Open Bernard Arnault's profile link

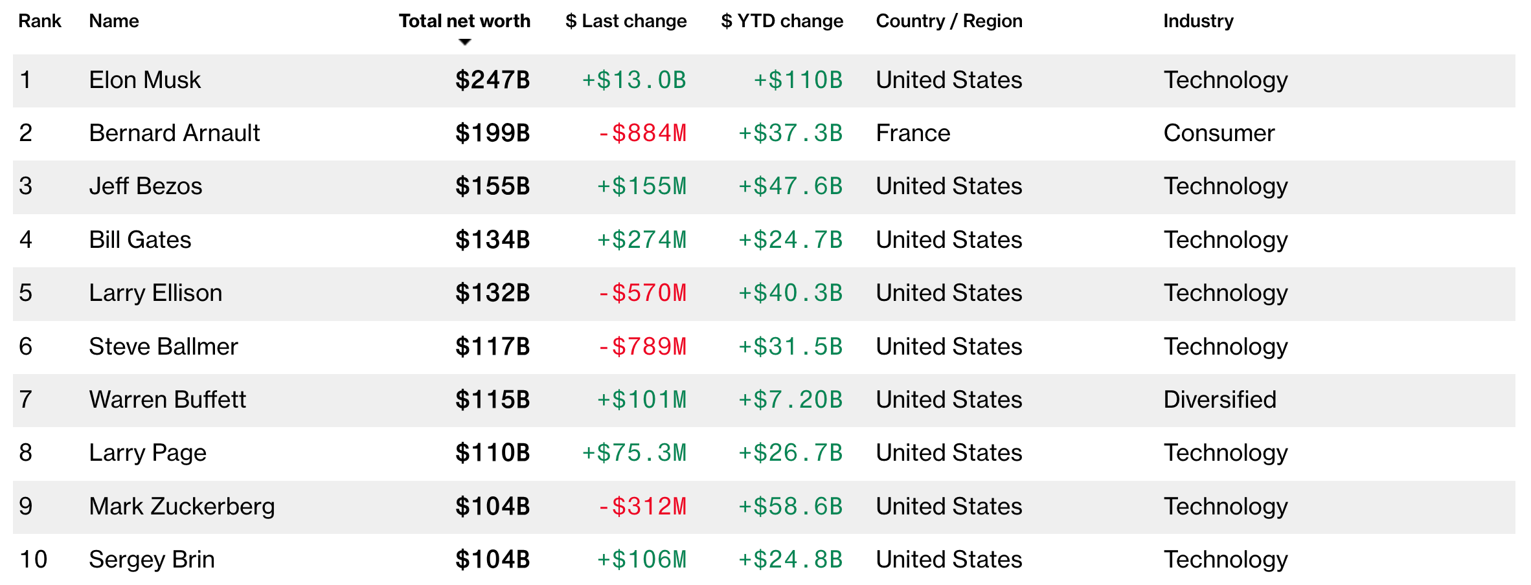(x=174, y=133)
